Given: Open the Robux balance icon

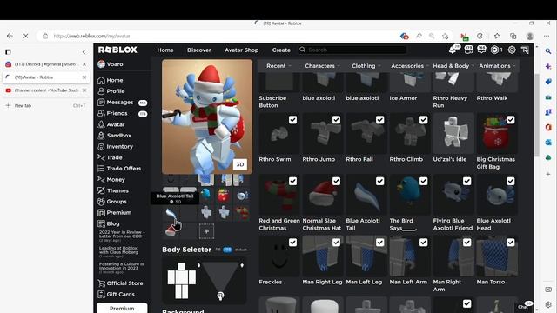Looking at the screenshot, I should [494, 50].
